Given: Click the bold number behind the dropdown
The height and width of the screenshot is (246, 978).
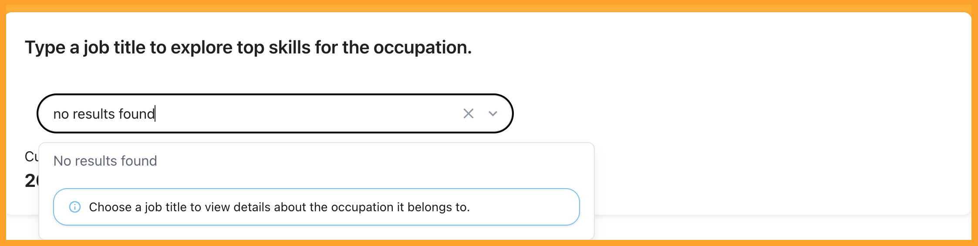Looking at the screenshot, I should coord(32,180).
